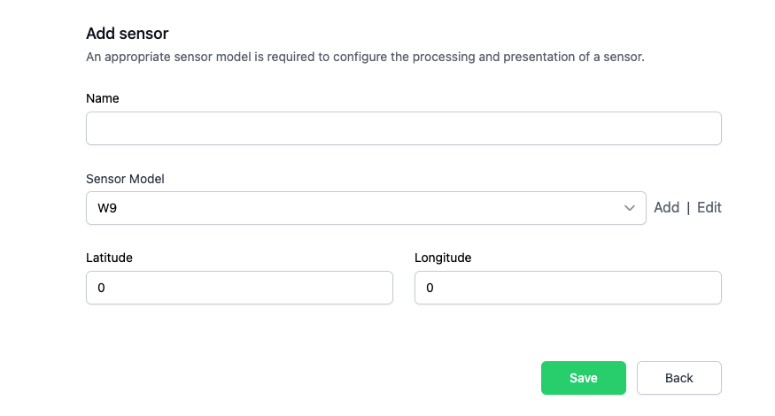
Task: Click the Add sensor heading
Action: [x=127, y=34]
